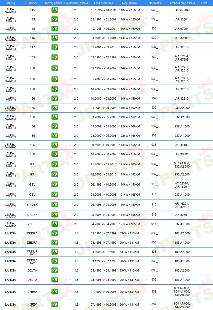Click fuel icon for model 145 110kW row

[x=55, y=10]
